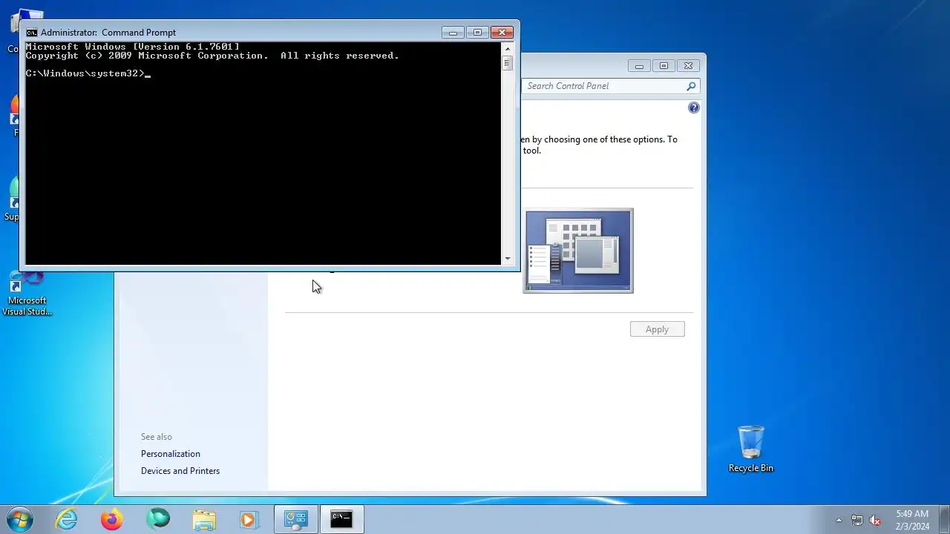The width and height of the screenshot is (950, 534).
Task: Open the Devices and Printers link
Action: click(x=180, y=471)
